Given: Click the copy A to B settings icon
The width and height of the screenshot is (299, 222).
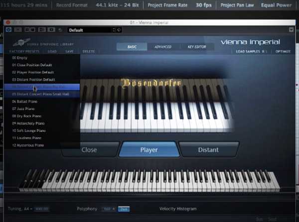Looking at the screenshot, I should (51, 30).
